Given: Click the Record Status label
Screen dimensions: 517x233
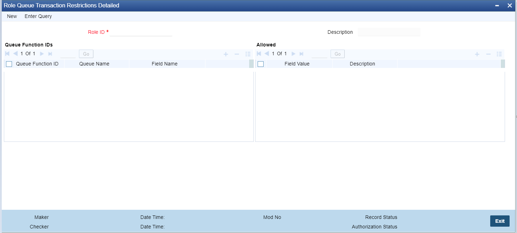Looking at the screenshot, I should tap(381, 217).
